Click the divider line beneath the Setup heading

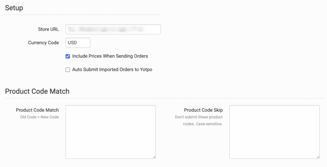pos(83,15)
